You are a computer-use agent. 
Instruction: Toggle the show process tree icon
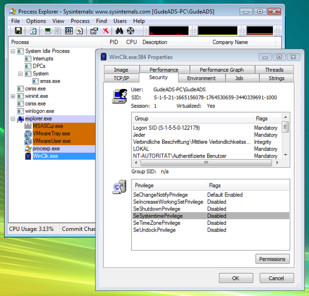pos(58,31)
